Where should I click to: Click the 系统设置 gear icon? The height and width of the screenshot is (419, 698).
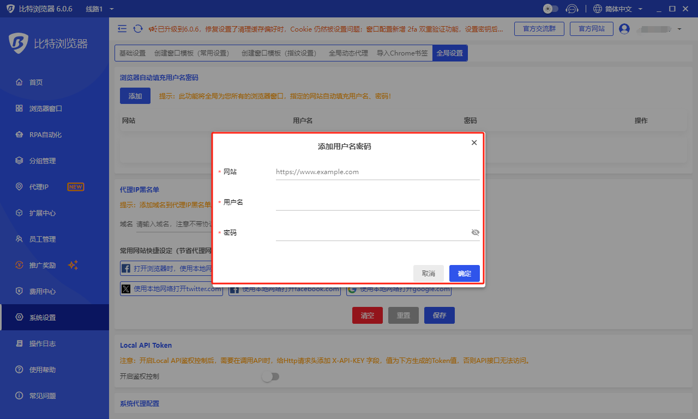coord(19,317)
